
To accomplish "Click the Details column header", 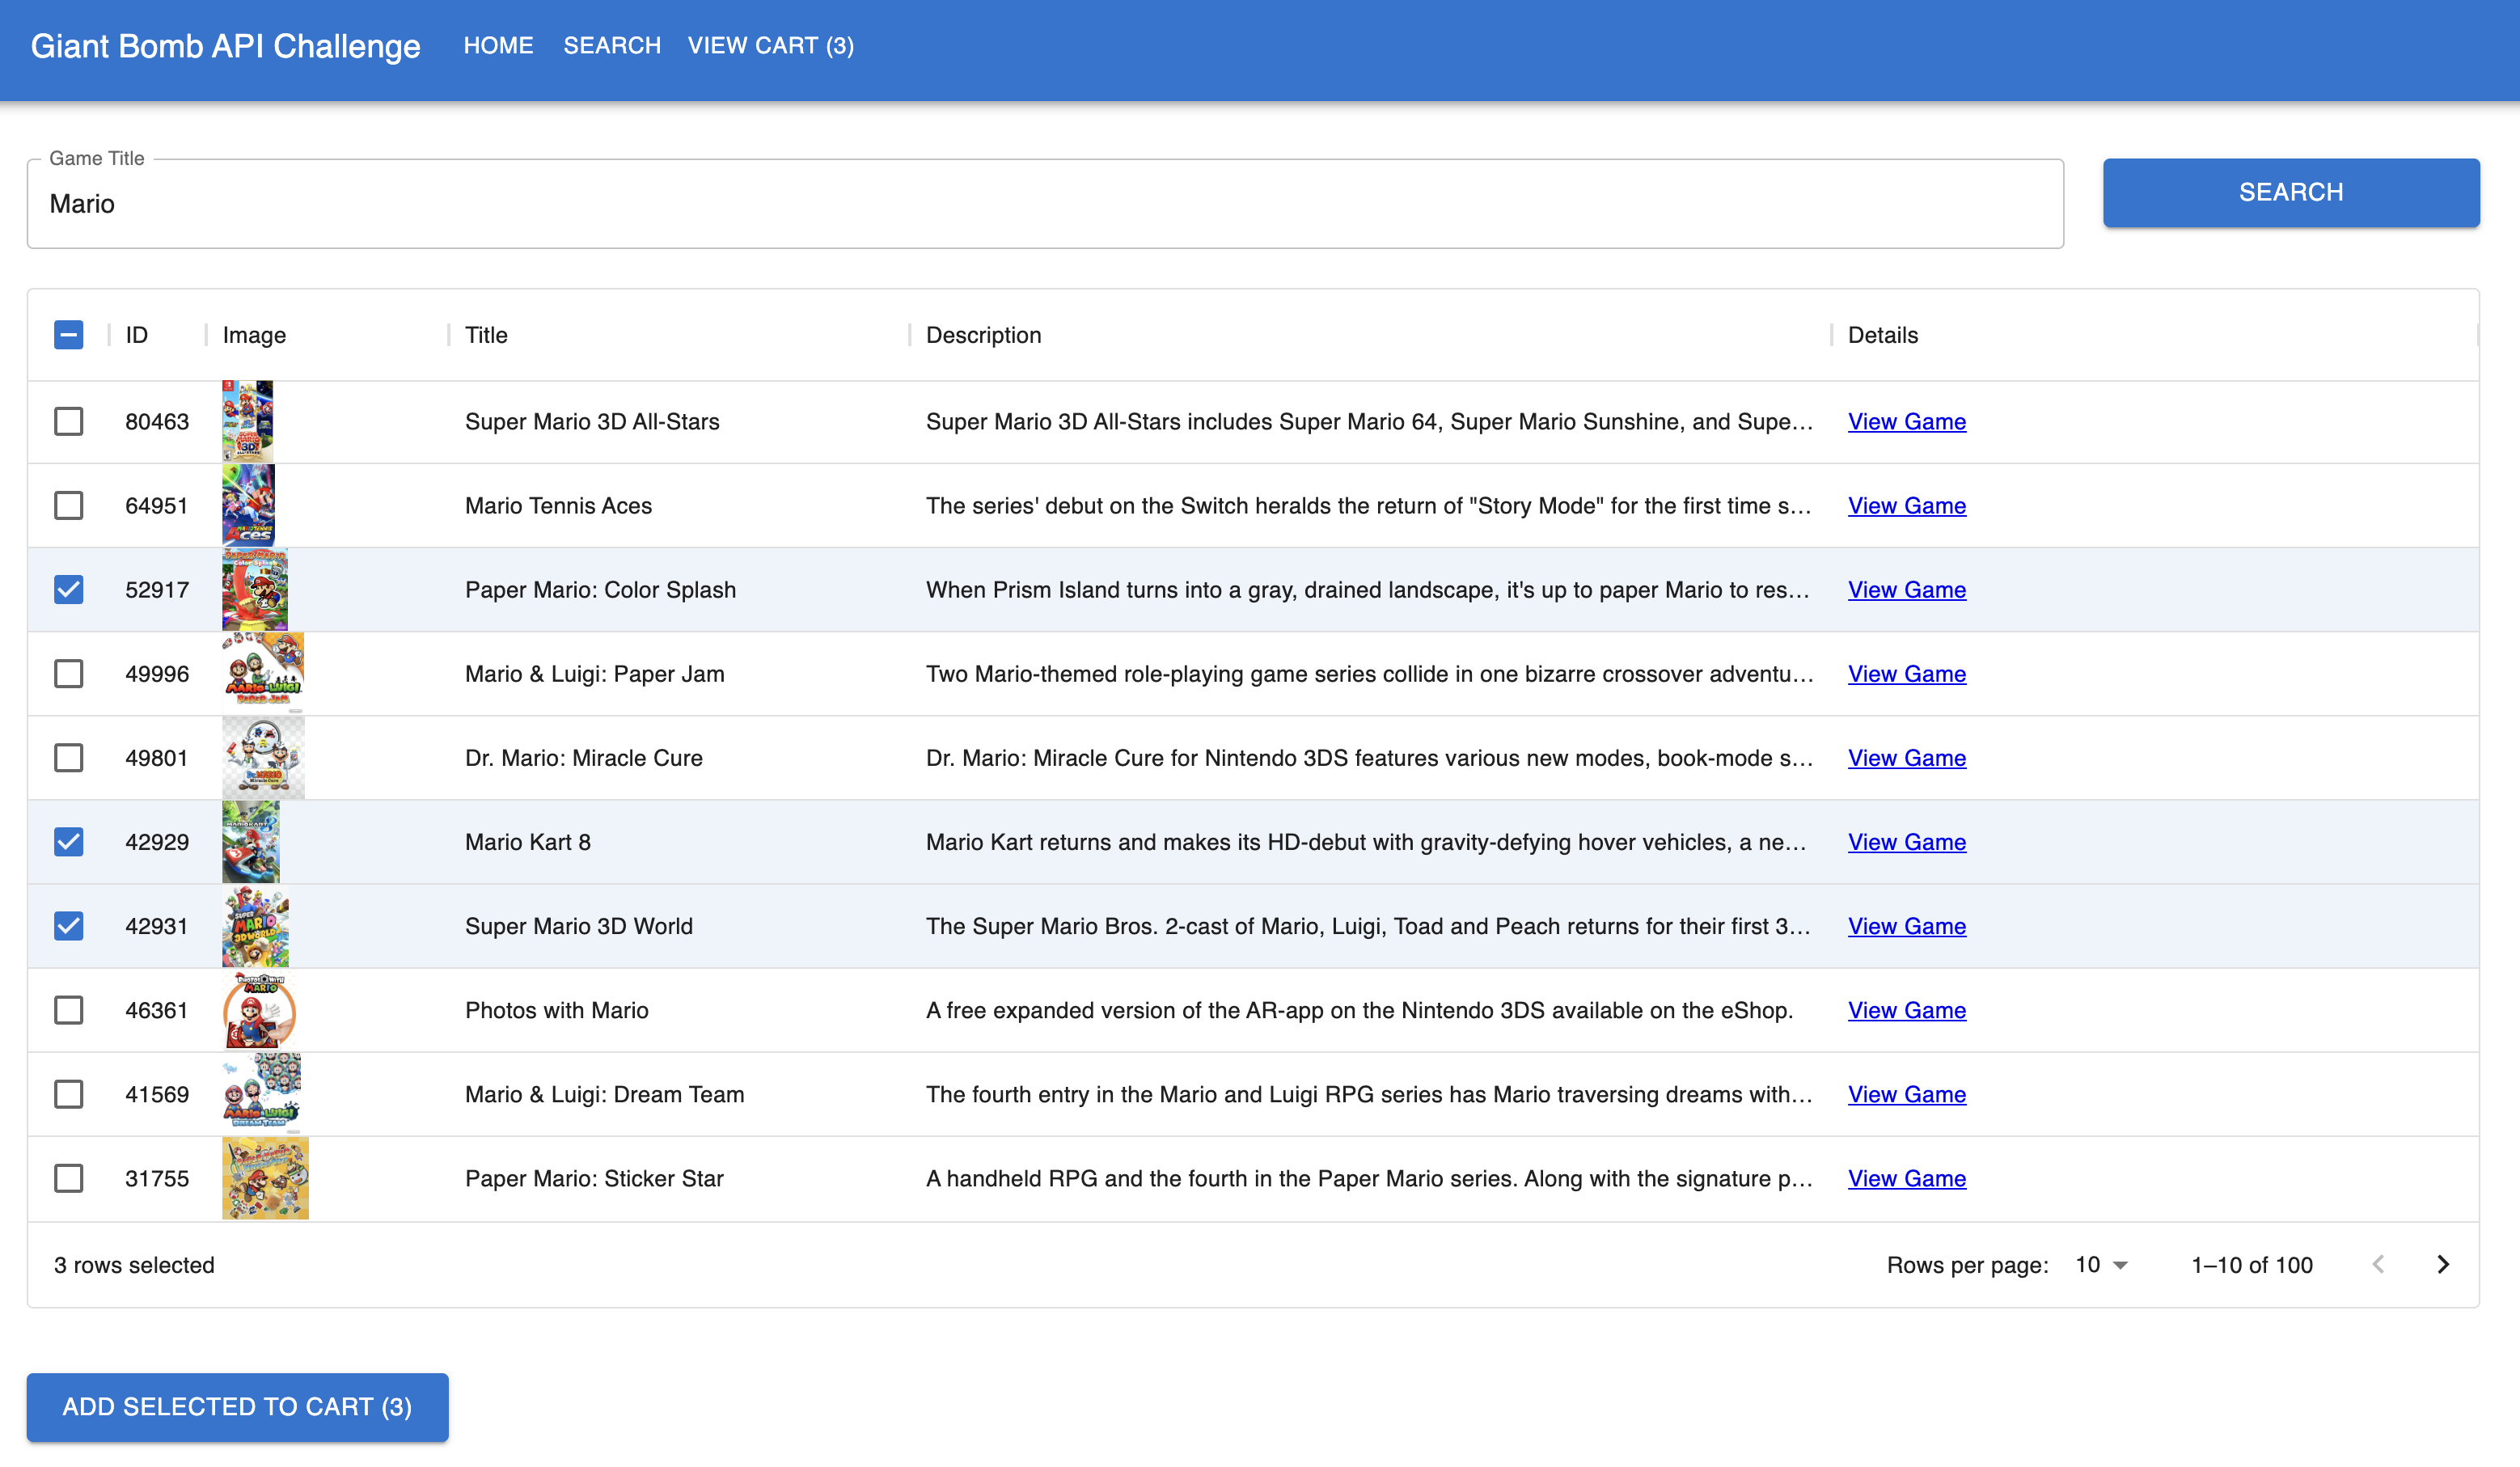I will pyautogui.click(x=1882, y=335).
